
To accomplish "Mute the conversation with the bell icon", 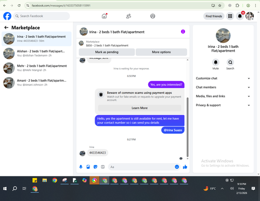I will coord(216,62).
